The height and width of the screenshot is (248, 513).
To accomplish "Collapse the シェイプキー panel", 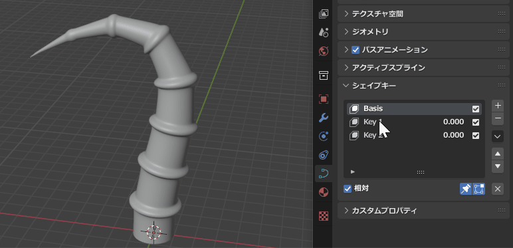I will tap(346, 86).
